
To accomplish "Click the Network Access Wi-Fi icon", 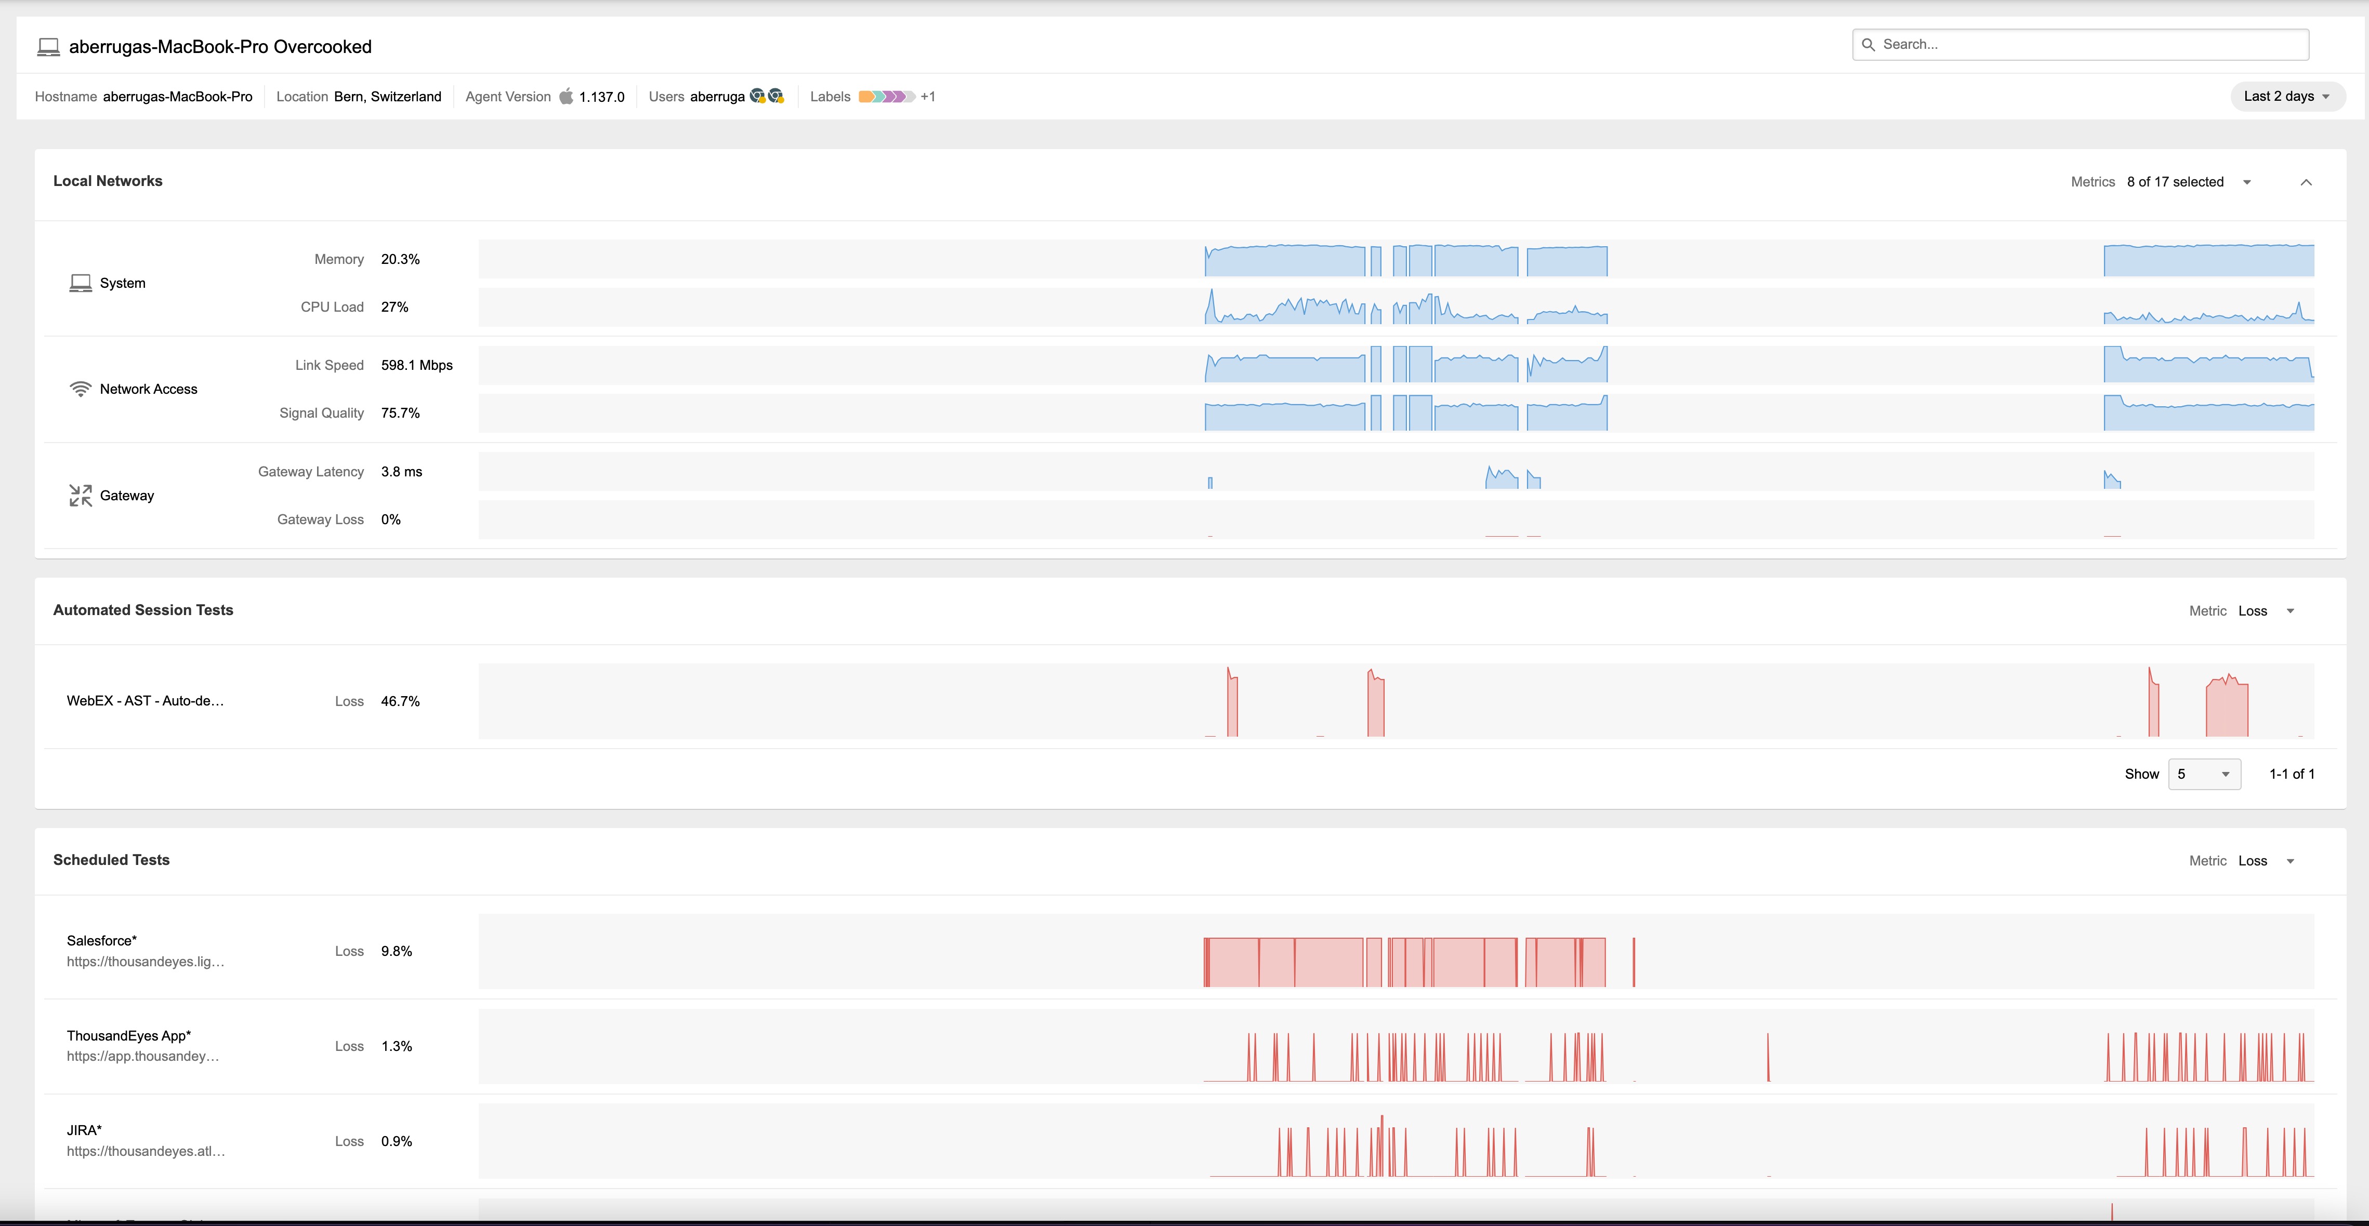I will [x=81, y=389].
